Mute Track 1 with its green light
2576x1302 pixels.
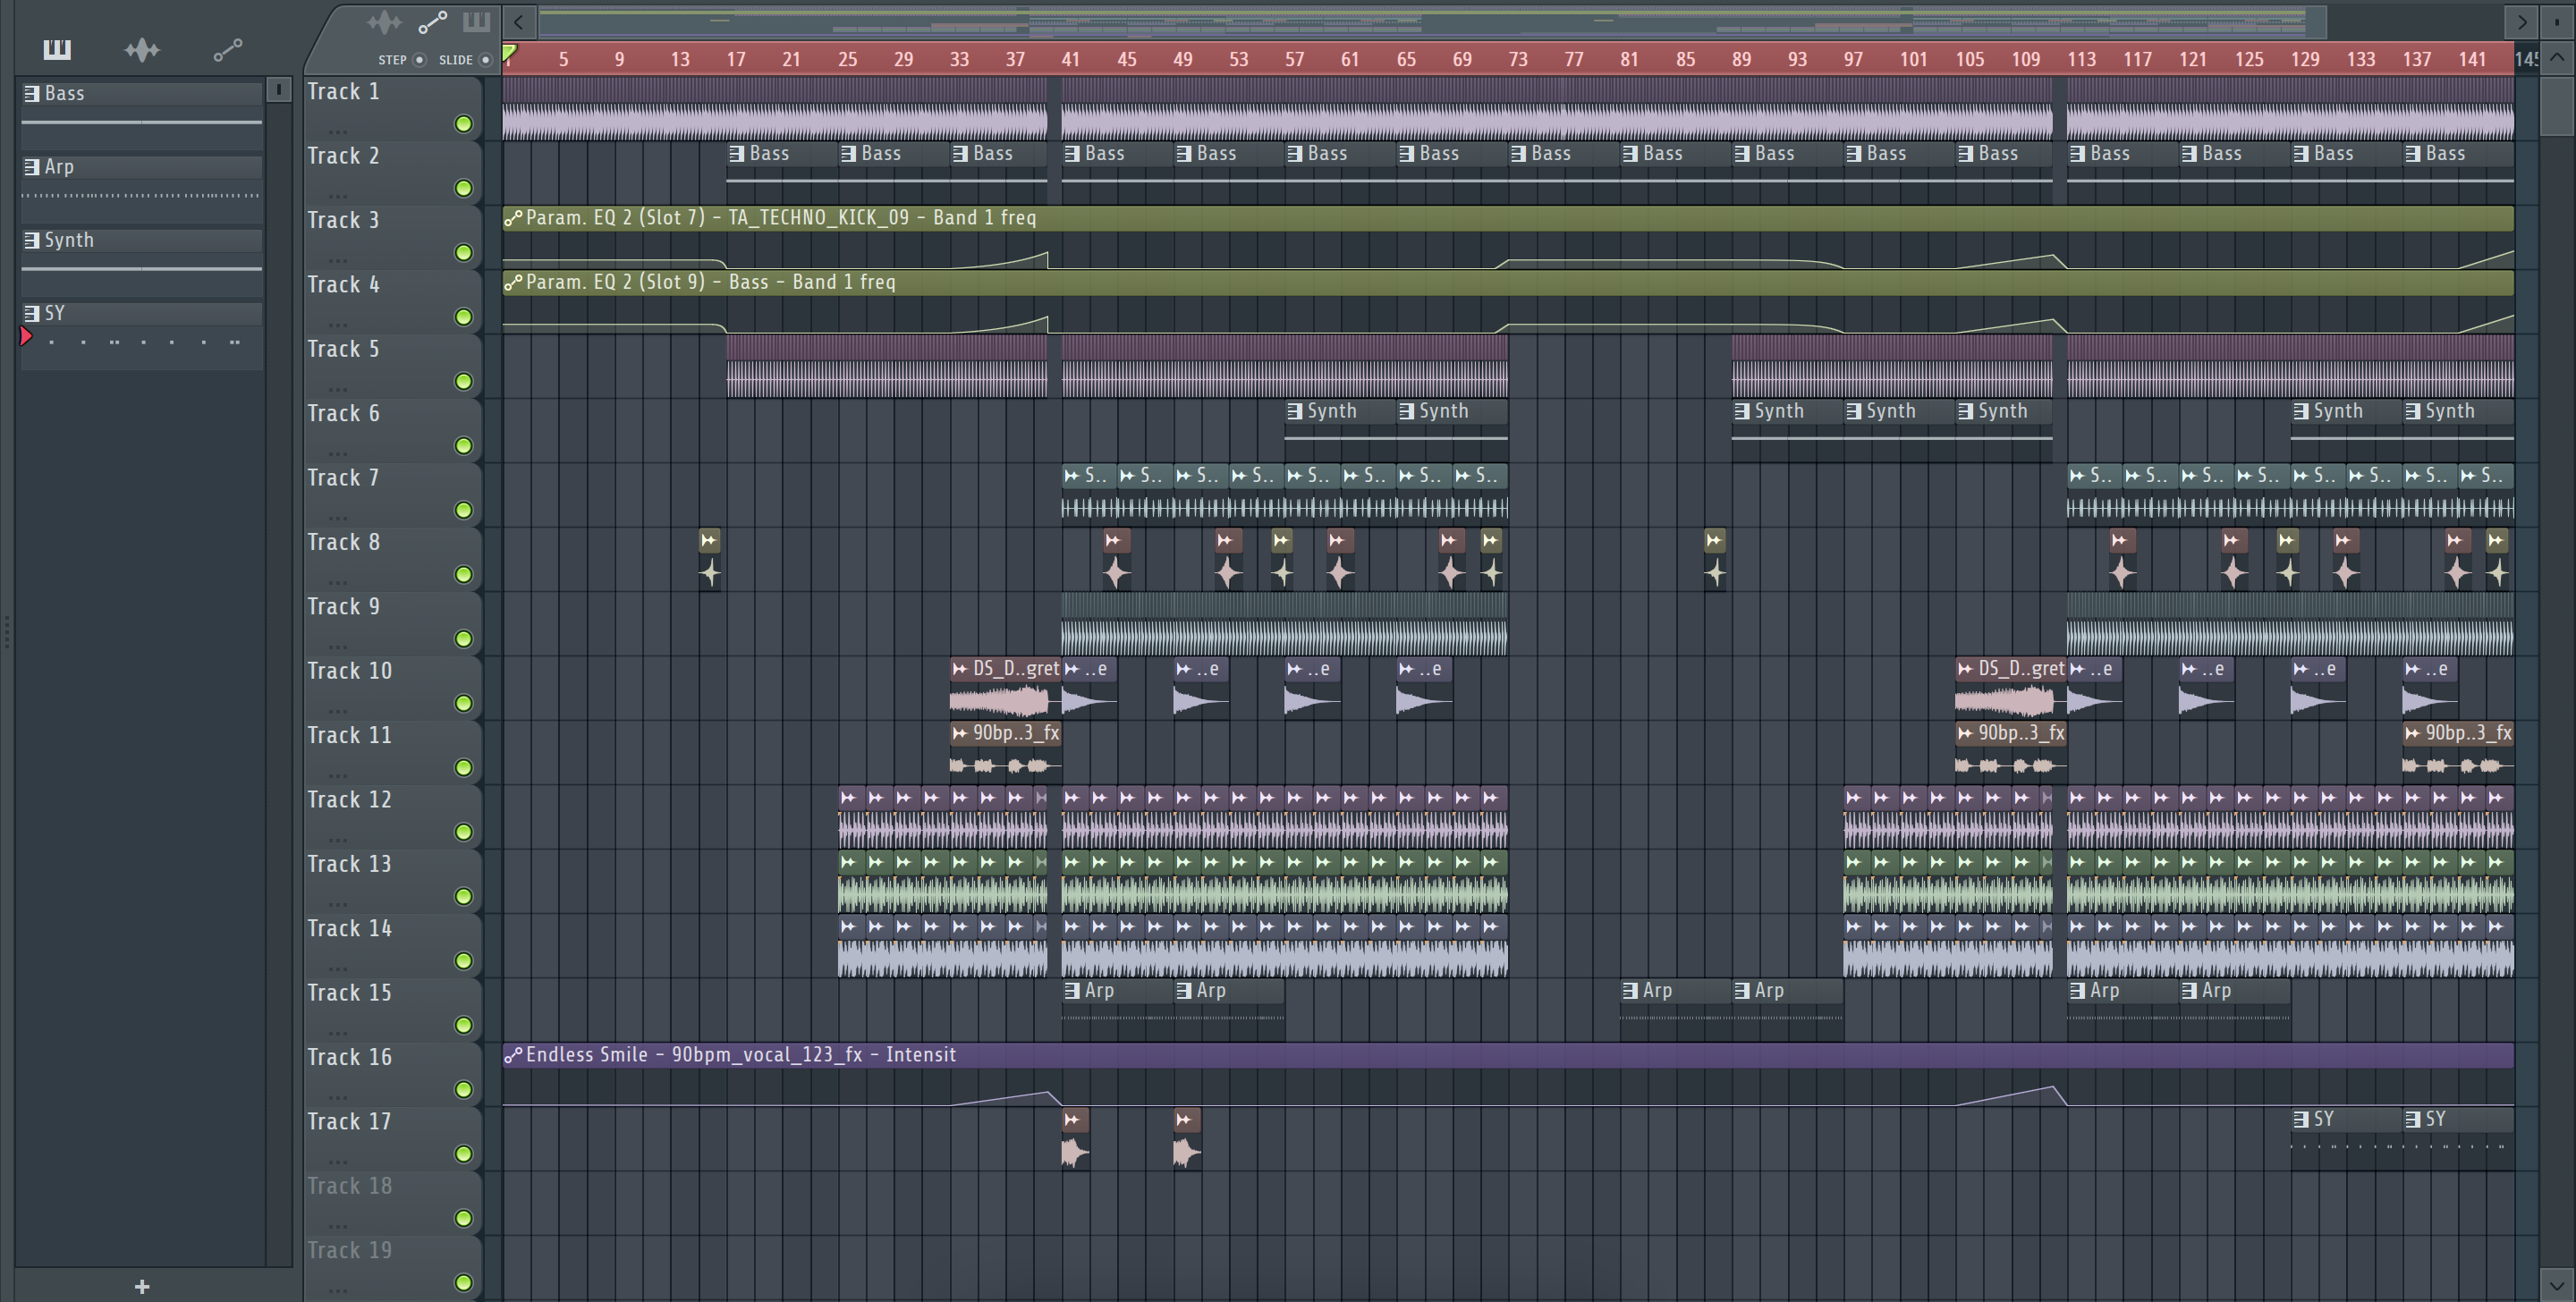pos(463,124)
